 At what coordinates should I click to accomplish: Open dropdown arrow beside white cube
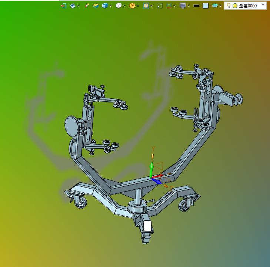click(x=124, y=6)
